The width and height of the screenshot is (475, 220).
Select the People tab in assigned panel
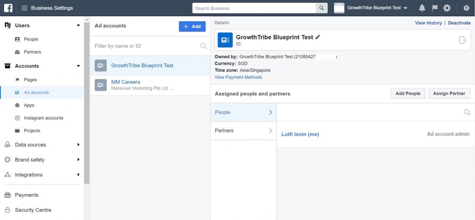pyautogui.click(x=243, y=112)
